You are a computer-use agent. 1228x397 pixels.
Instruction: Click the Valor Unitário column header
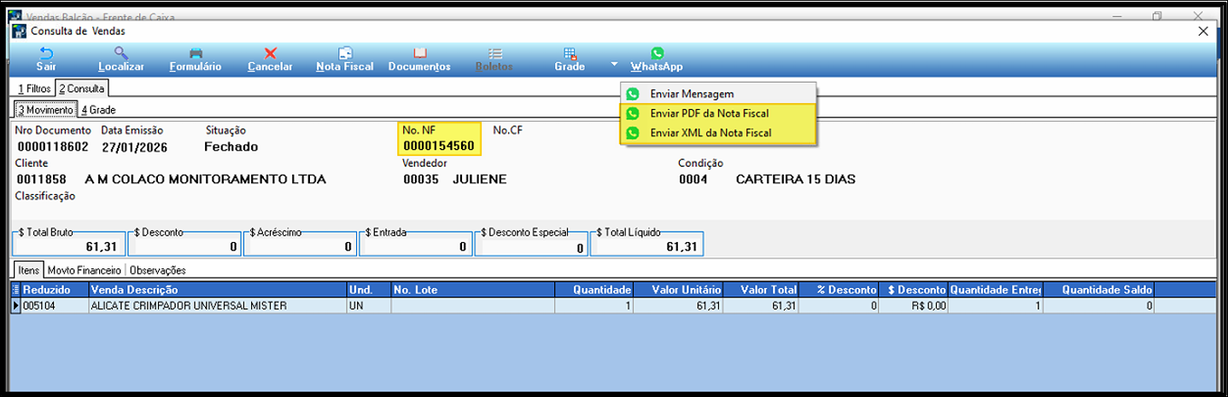point(678,290)
